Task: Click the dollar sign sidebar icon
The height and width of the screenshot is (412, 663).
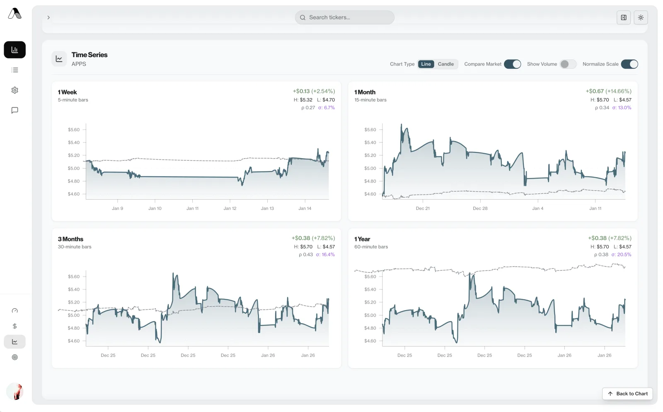Action: pos(15,326)
